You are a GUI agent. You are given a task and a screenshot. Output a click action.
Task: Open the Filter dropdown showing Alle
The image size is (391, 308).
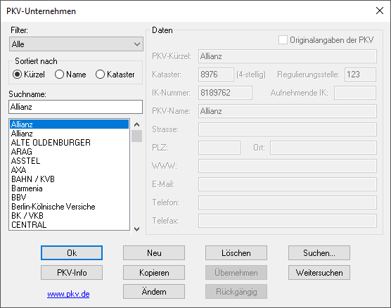coord(76,44)
